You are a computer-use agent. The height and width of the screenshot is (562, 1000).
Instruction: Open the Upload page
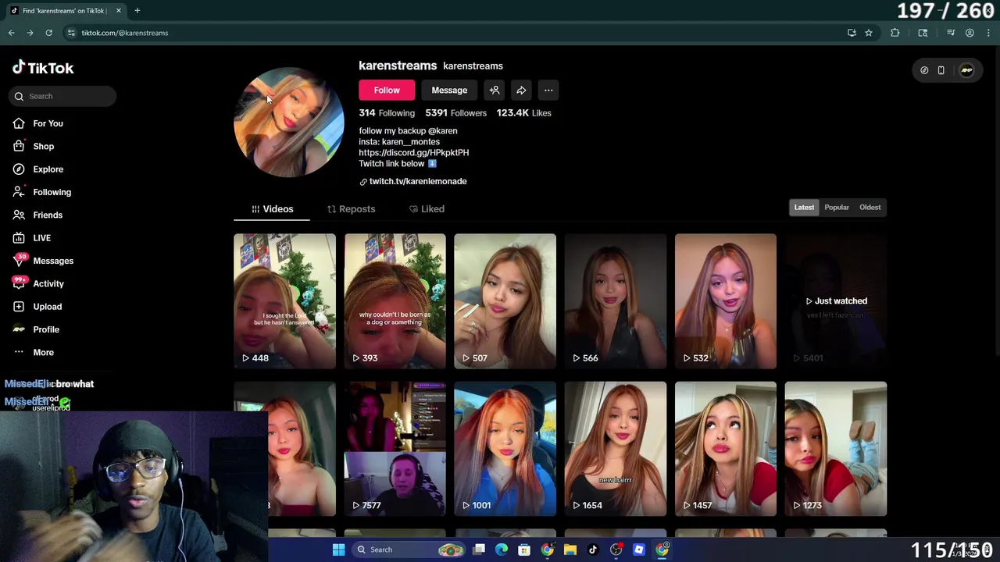(37, 307)
